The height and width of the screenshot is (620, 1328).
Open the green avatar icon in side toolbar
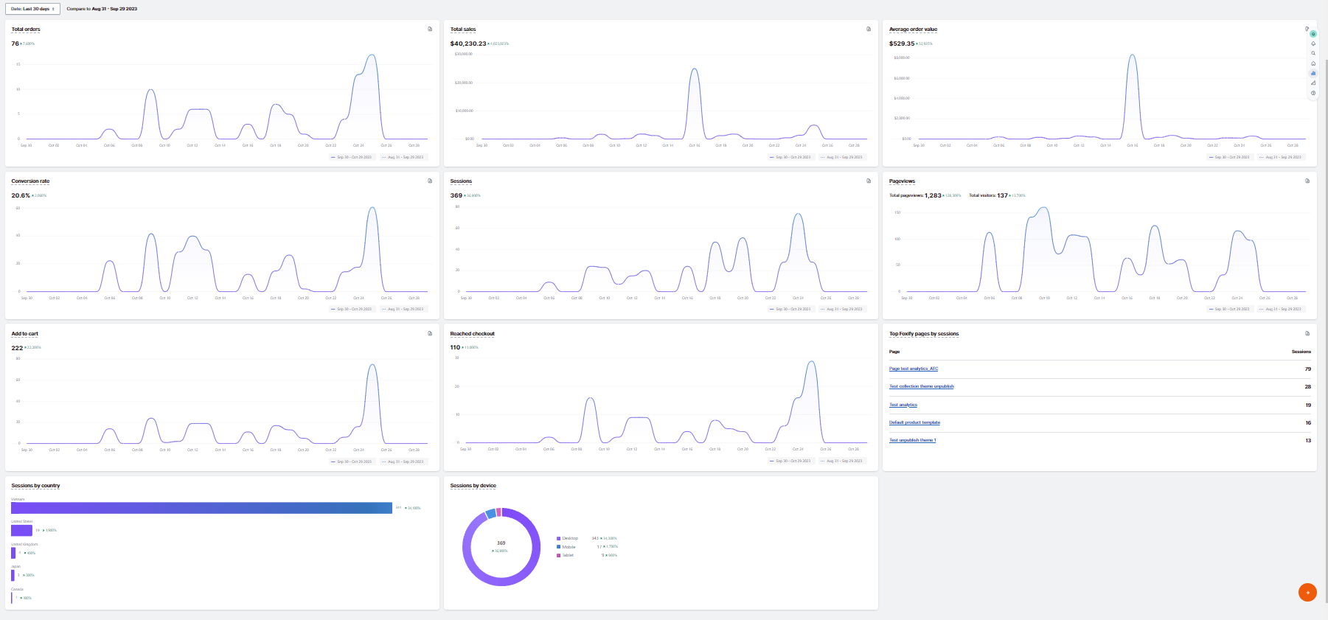click(1313, 34)
